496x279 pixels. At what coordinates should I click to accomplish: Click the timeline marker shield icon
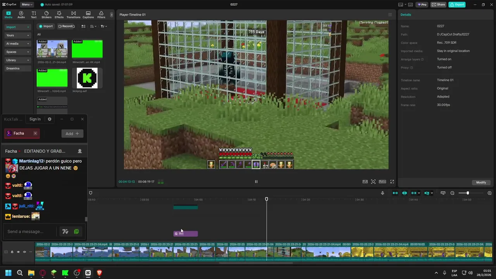[x=91, y=193]
